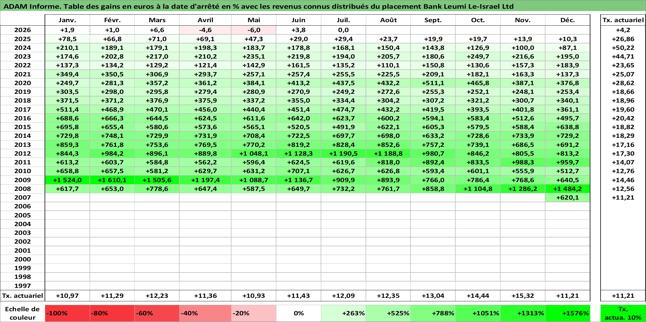646x322 pixels.
Task: Click the -100% red color scale swatch
Action: click(x=67, y=313)
